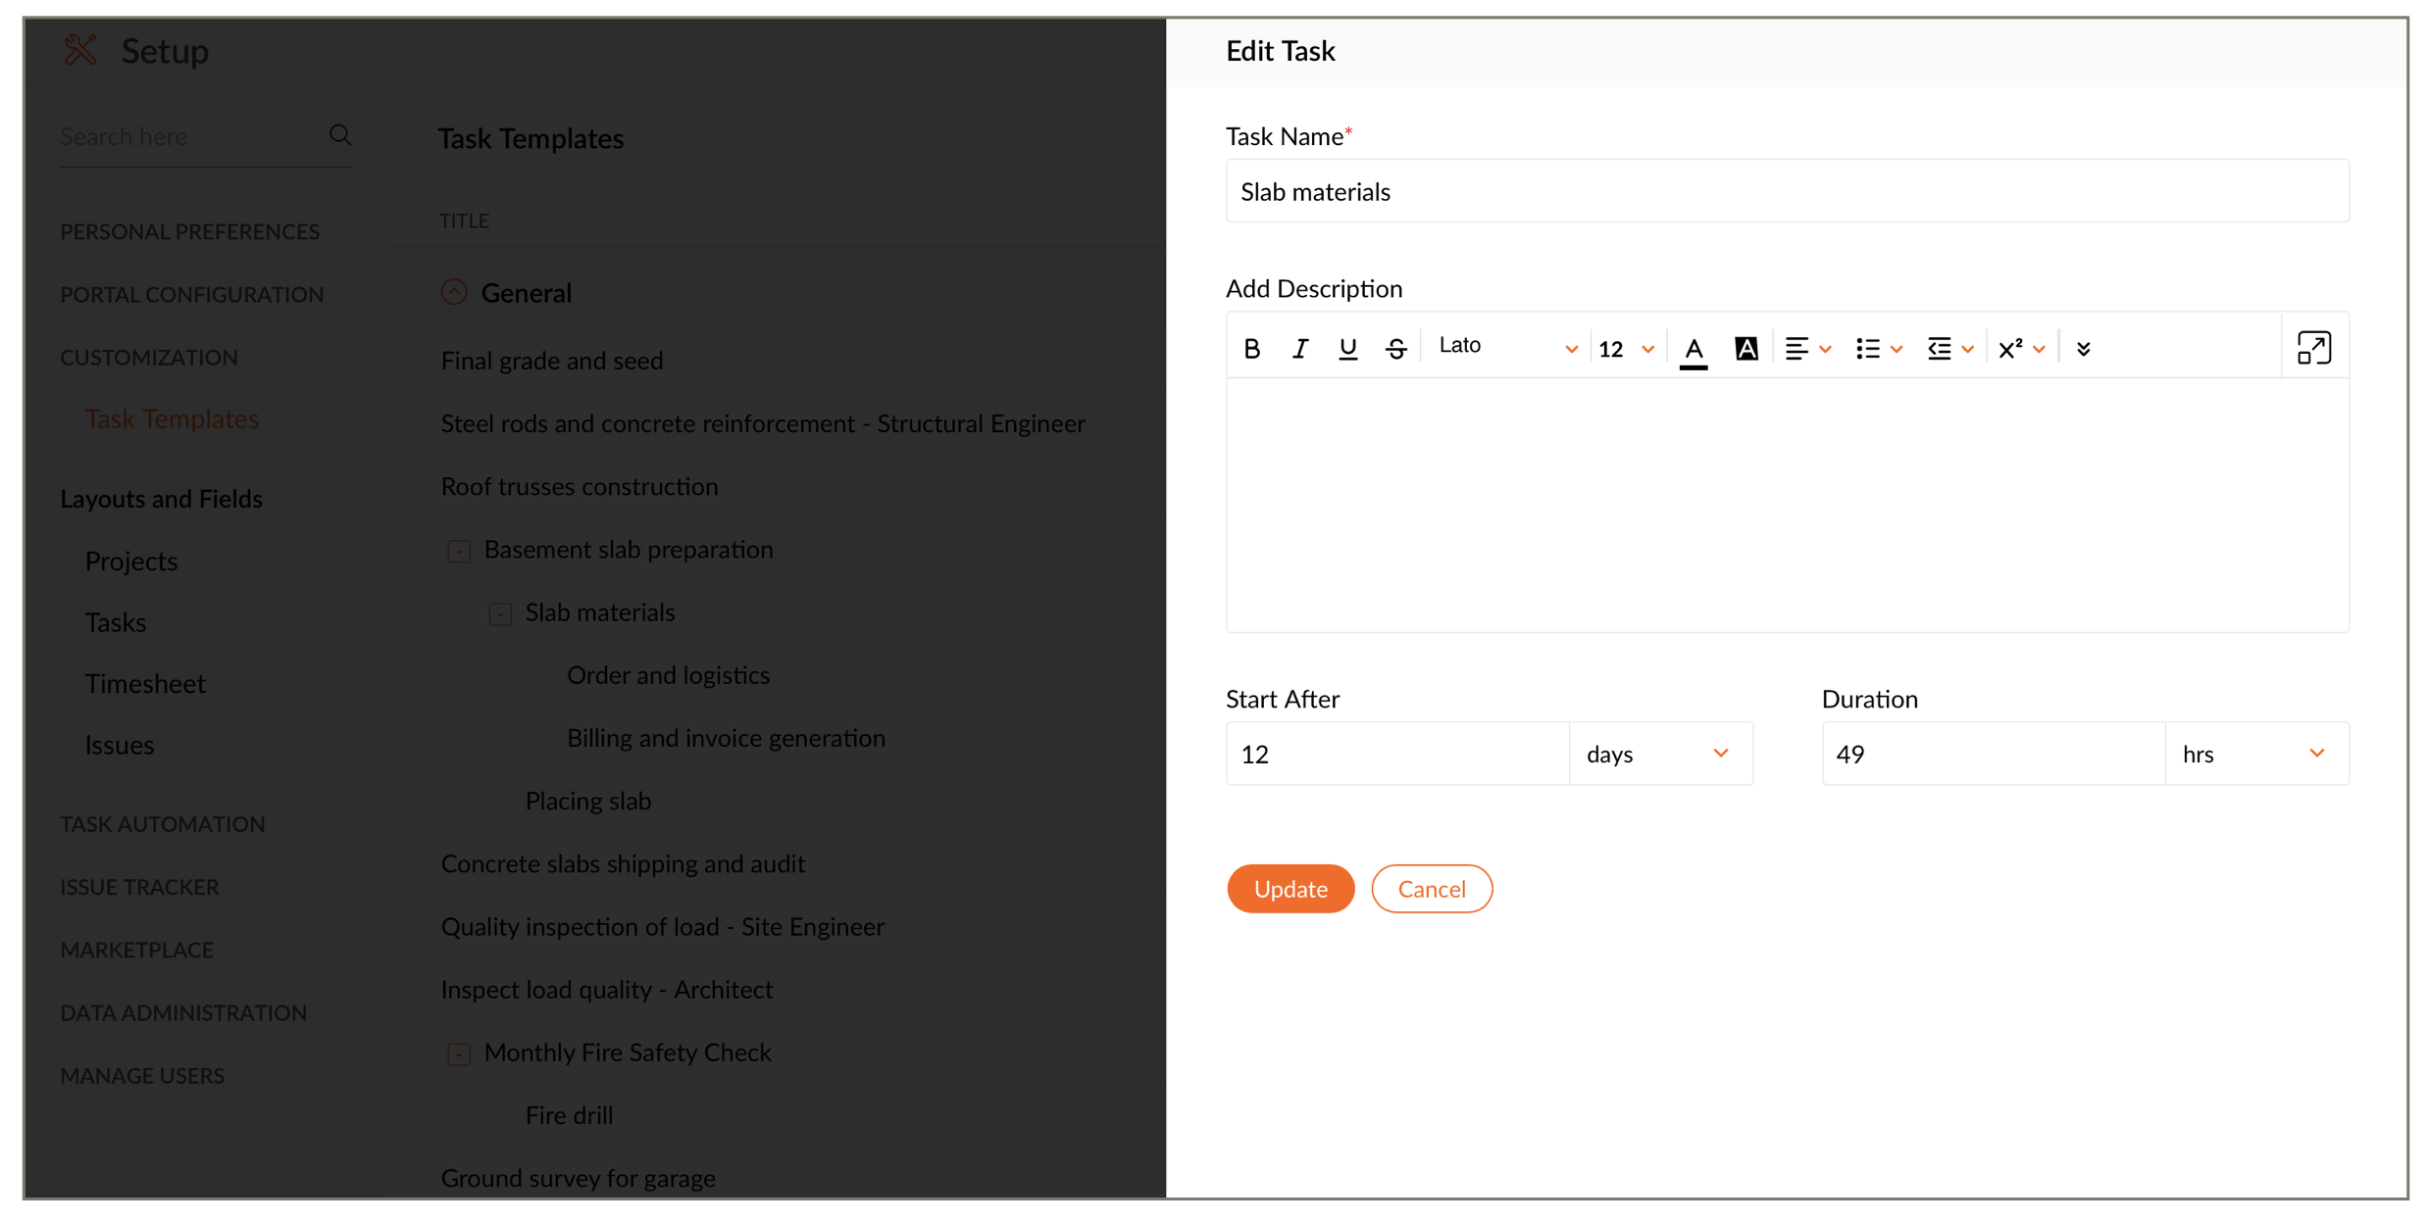The image size is (2428, 1223).
Task: Pick a text font color
Action: 1694,349
